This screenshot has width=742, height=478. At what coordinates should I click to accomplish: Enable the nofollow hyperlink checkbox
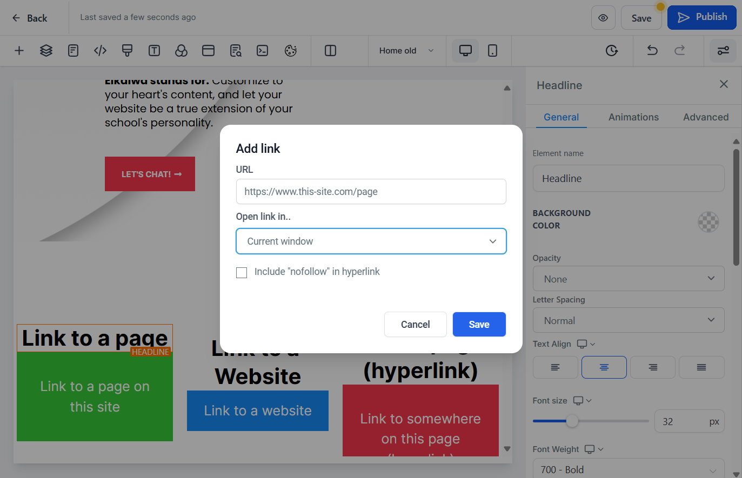click(x=242, y=272)
